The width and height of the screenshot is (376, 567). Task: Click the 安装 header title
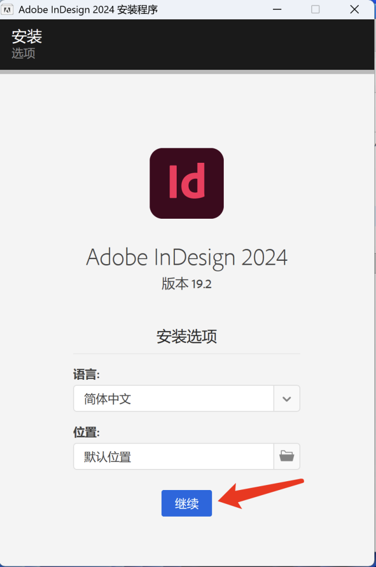point(27,37)
